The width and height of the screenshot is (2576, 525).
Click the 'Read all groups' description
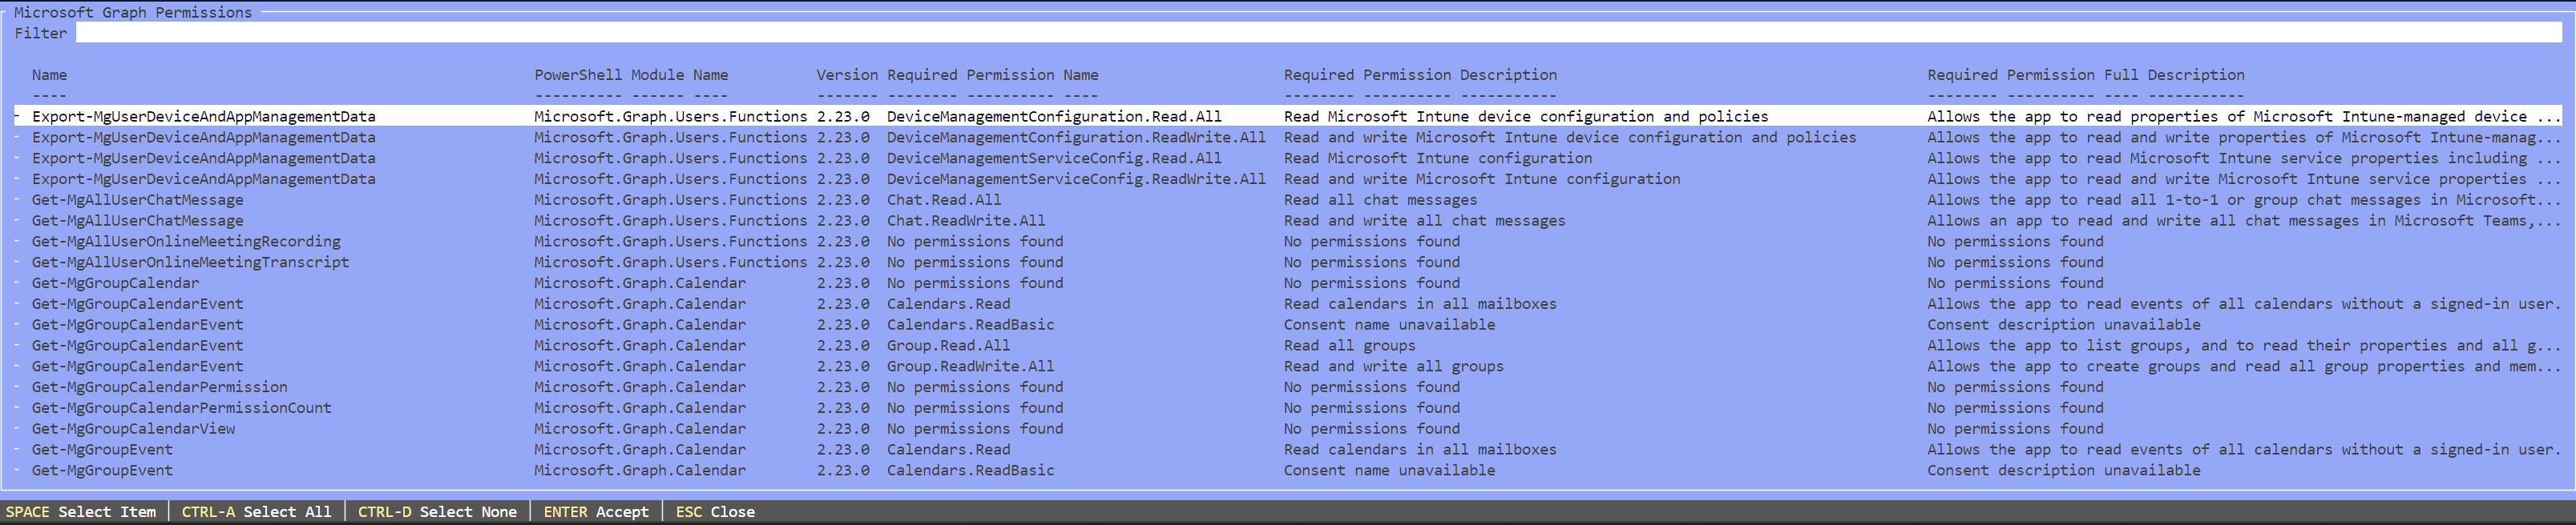click(x=1349, y=347)
